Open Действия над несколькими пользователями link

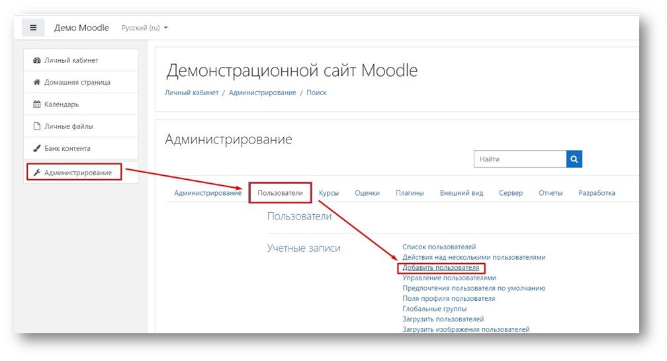click(x=474, y=257)
